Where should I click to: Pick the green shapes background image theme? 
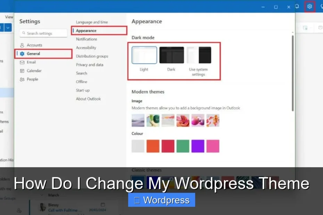[153, 120]
